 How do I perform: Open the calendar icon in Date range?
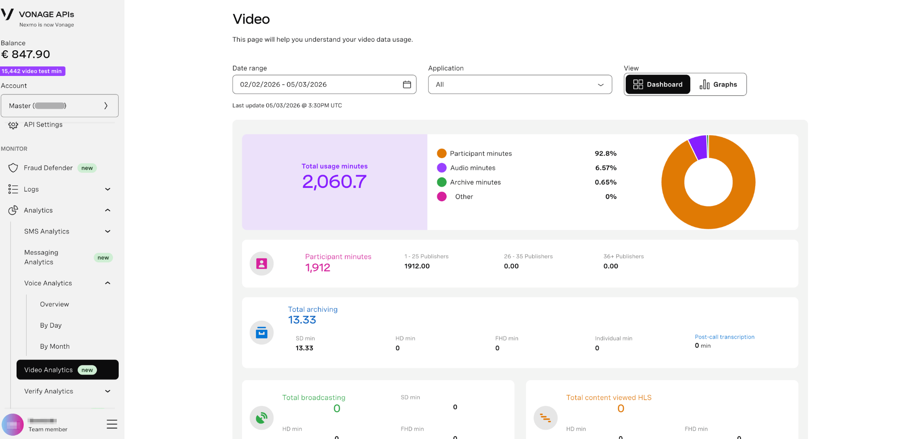coord(407,84)
